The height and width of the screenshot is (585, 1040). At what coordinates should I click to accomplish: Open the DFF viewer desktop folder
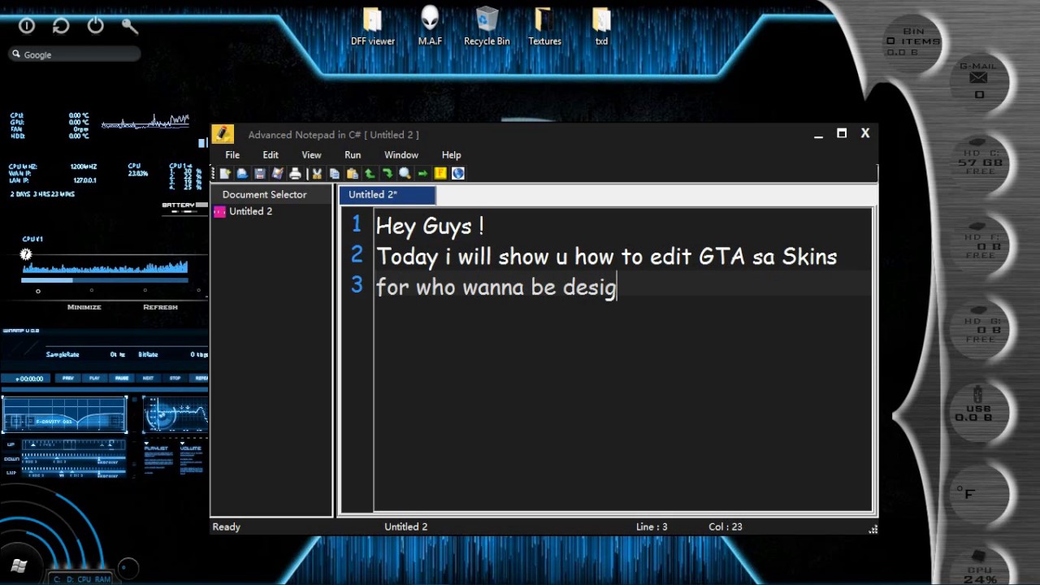tap(373, 26)
